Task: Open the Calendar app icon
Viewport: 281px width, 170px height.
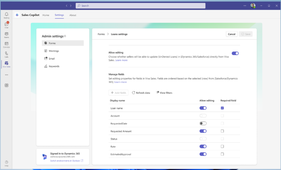Action: pos(6,43)
